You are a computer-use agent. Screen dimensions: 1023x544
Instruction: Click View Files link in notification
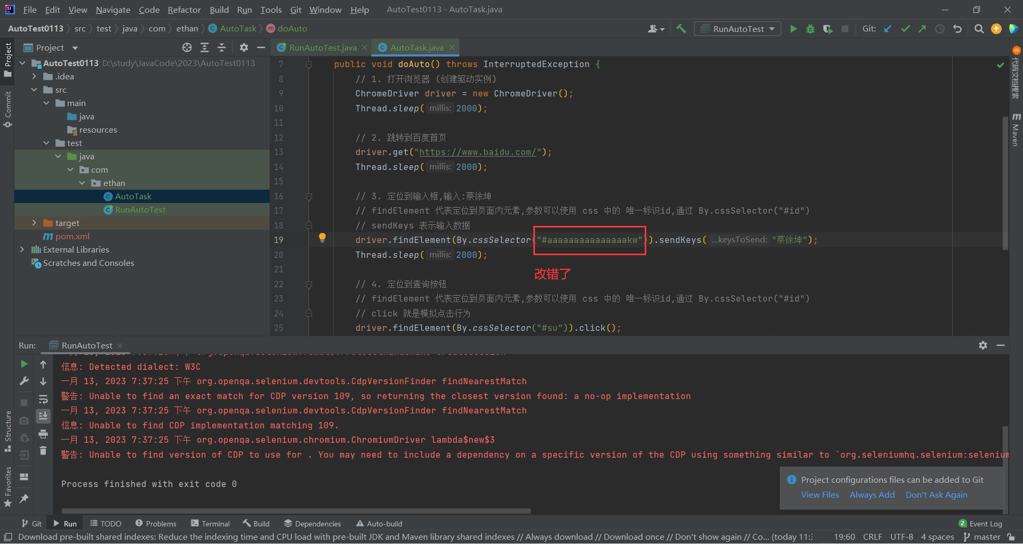pos(820,494)
